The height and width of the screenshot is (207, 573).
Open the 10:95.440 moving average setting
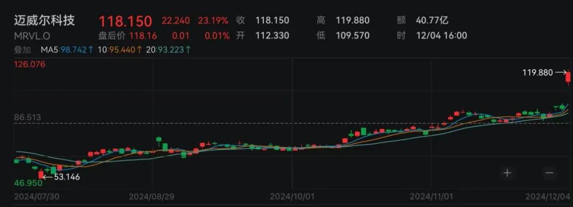click(x=119, y=50)
